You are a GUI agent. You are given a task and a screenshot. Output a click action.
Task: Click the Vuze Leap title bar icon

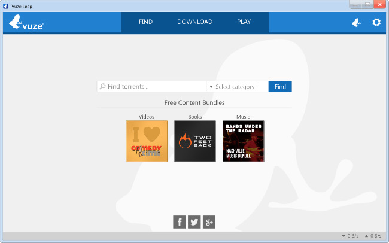click(x=6, y=6)
